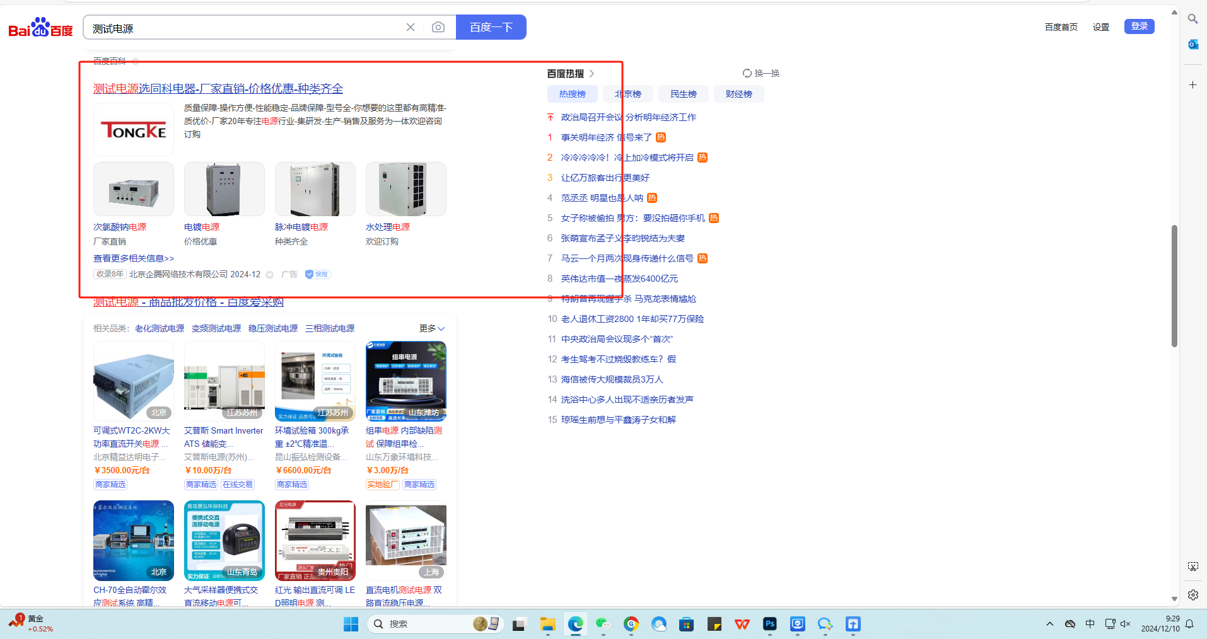This screenshot has width=1207, height=639.
Task: Click the sidebar screenshot capture icon
Action: click(1193, 567)
